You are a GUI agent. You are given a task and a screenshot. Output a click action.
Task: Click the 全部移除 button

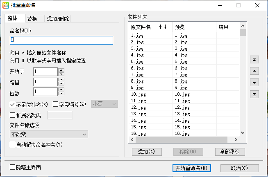tap(230, 152)
